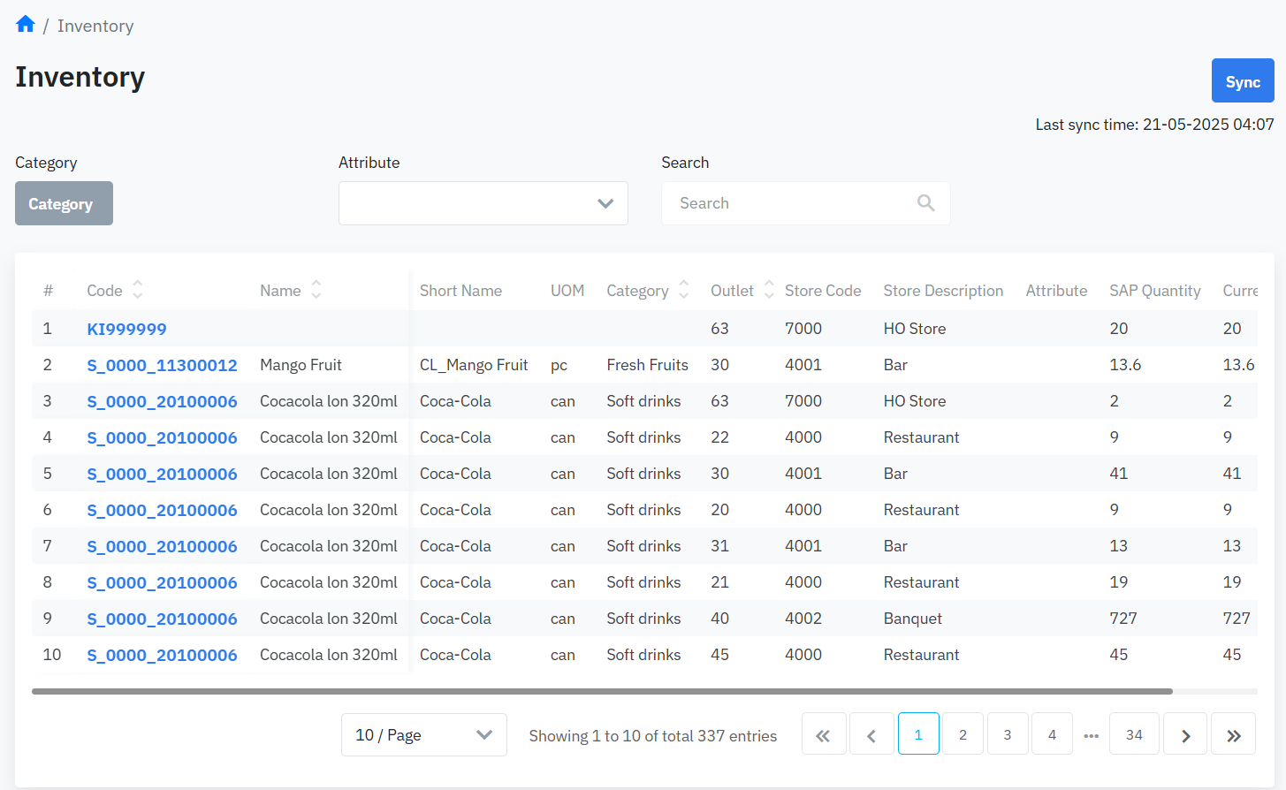Sort by Category column sort icon

coord(683,290)
